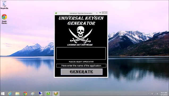
Task: Click the 'LICENSE KEY SOFTWARE' caption
Action: coord(80,45)
